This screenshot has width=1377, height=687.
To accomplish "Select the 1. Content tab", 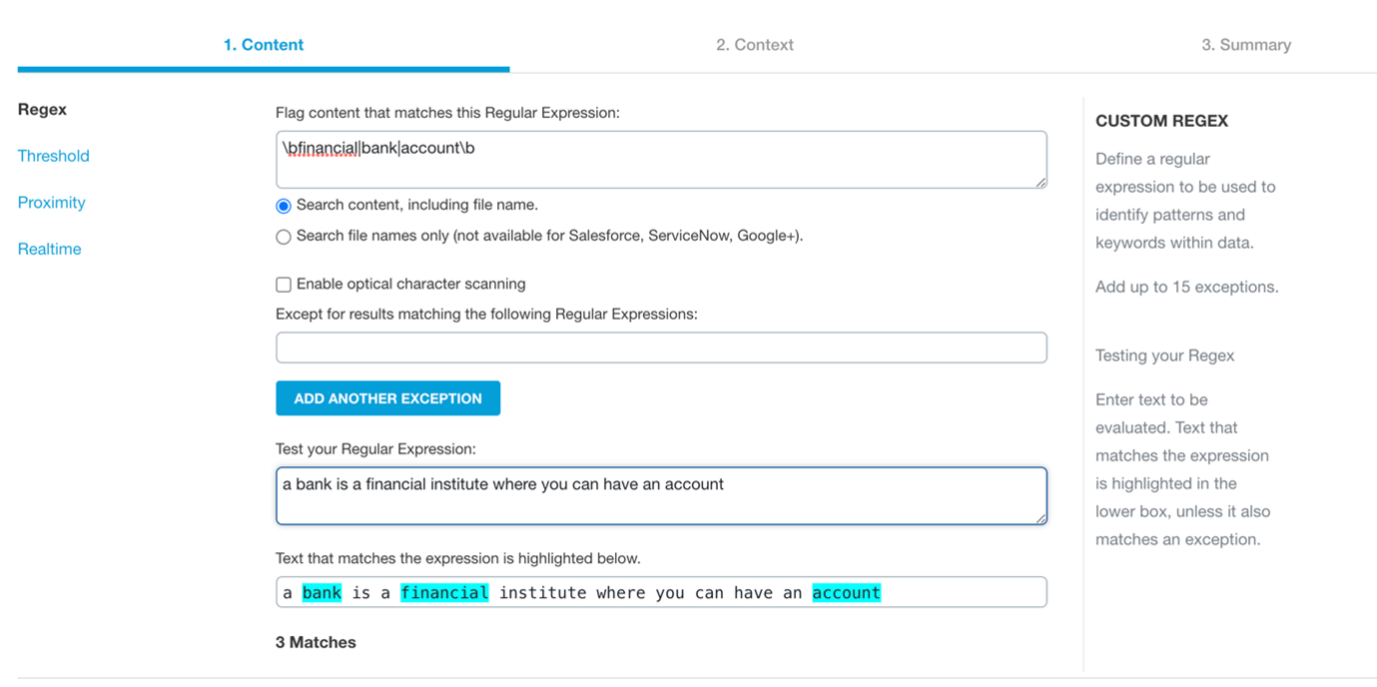I will click(x=264, y=45).
